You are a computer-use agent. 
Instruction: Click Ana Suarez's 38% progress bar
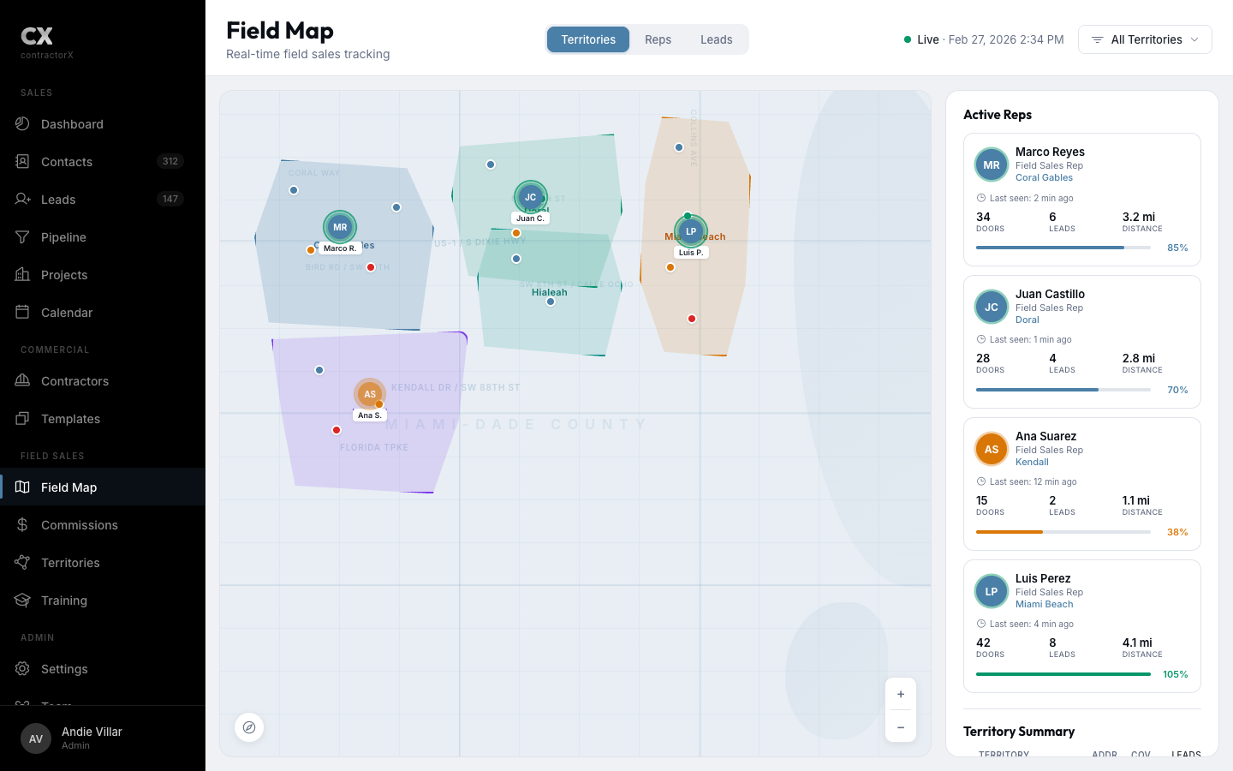point(1063,532)
